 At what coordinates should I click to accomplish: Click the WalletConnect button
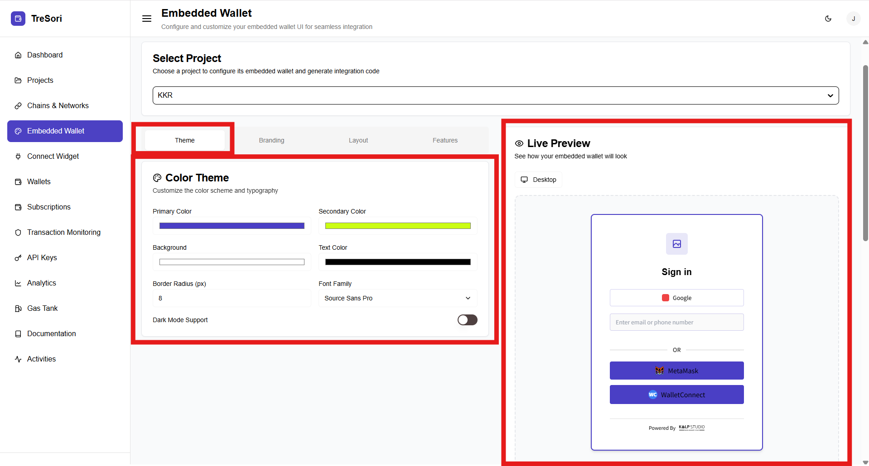676,395
